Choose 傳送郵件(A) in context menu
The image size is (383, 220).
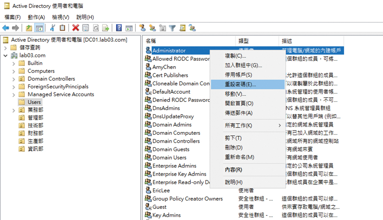coord(248,113)
